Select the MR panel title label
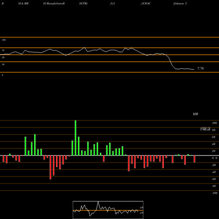The image size is (219, 219). (195, 114)
